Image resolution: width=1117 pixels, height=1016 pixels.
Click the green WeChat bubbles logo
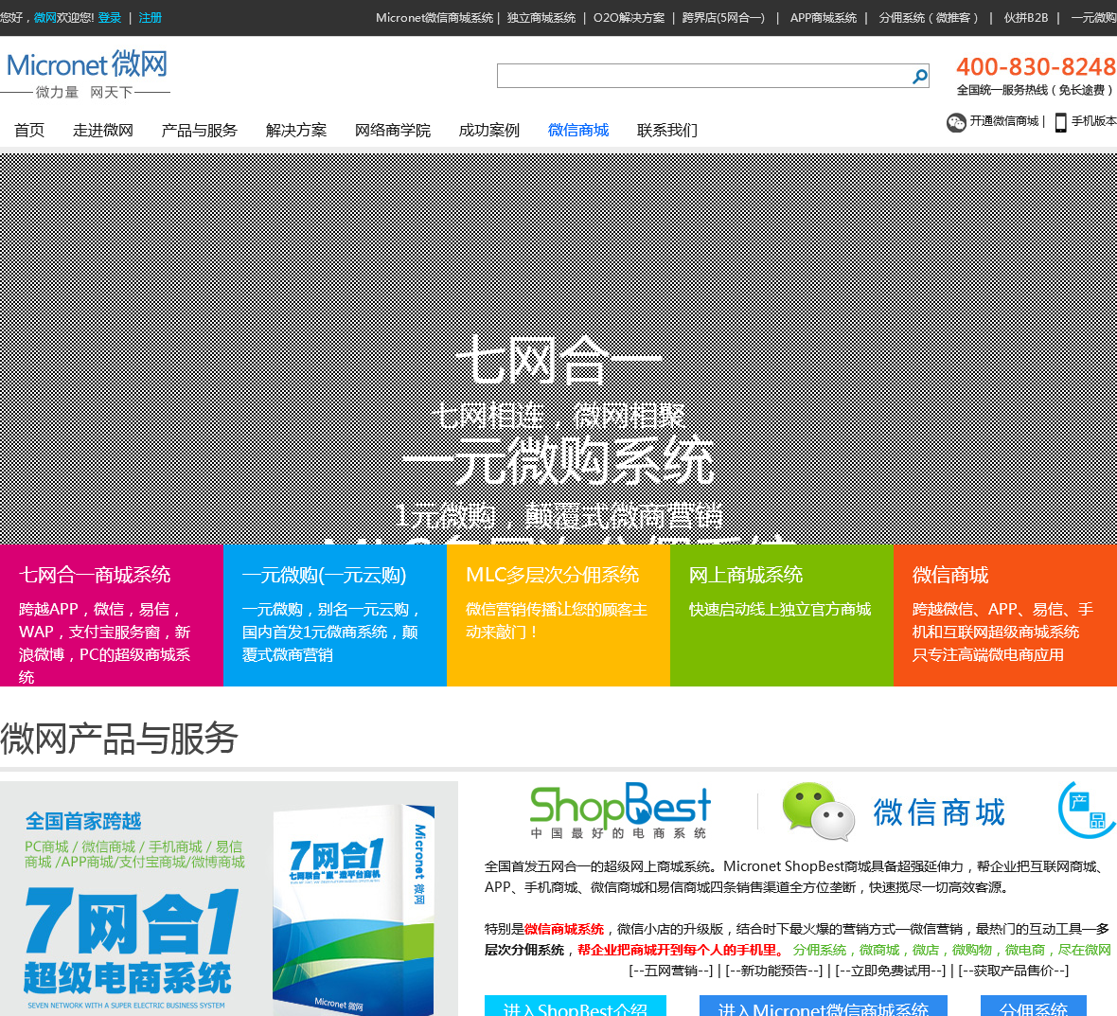coord(818,811)
